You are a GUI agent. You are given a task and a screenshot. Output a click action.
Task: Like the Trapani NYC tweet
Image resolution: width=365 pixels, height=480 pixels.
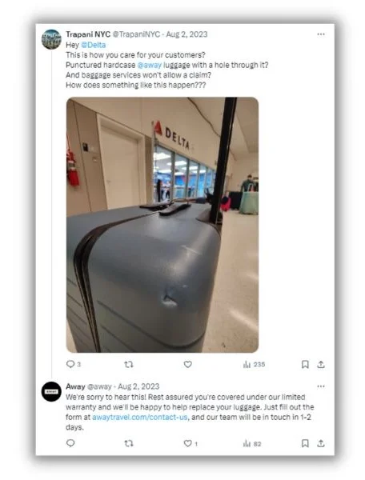188,364
